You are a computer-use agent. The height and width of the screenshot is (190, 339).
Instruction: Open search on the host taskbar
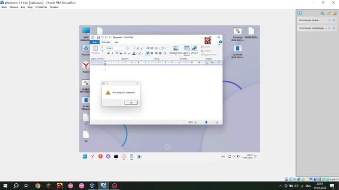[16, 186]
